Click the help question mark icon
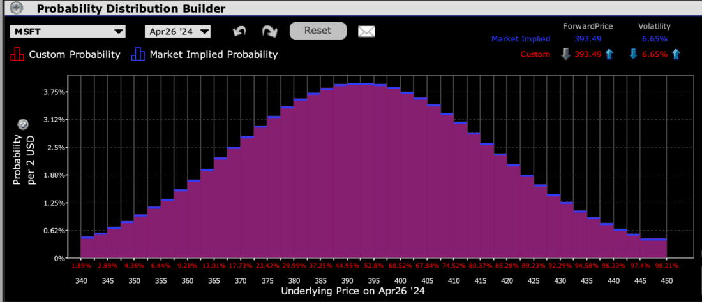 tap(23, 124)
